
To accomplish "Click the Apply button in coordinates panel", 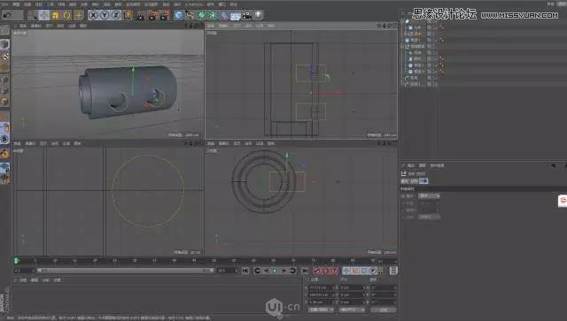I will pyautogui.click(x=384, y=310).
